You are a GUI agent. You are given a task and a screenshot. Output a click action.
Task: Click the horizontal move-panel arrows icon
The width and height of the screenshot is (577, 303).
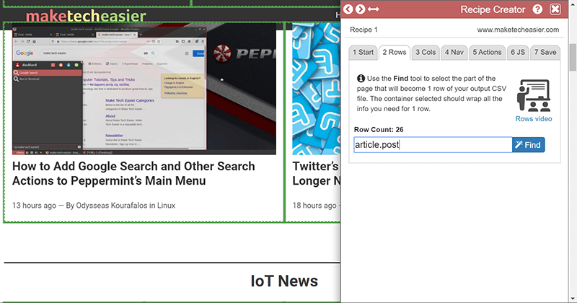point(373,9)
